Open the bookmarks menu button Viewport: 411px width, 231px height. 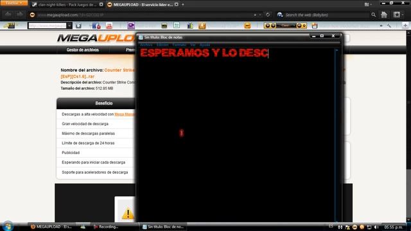[398, 15]
